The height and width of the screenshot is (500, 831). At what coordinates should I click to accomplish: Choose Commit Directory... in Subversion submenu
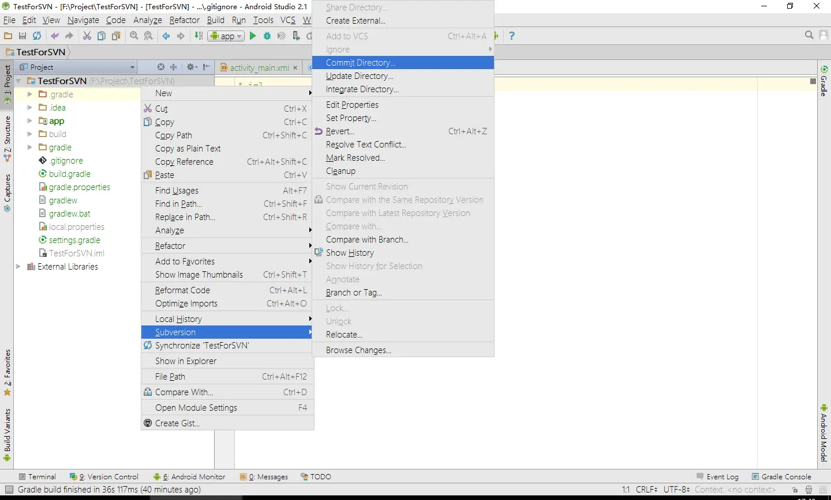(x=403, y=62)
